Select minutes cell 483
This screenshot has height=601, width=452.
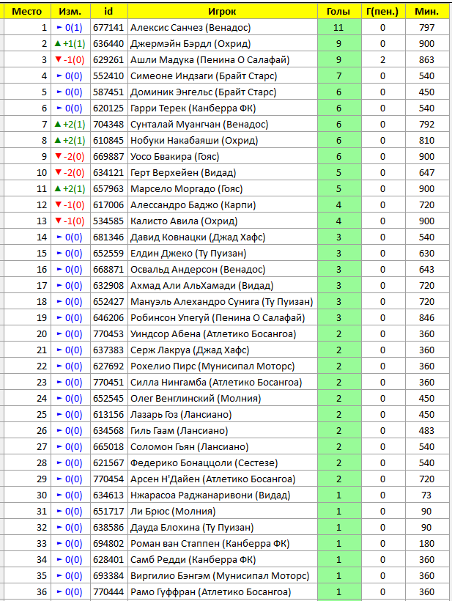[x=427, y=430]
